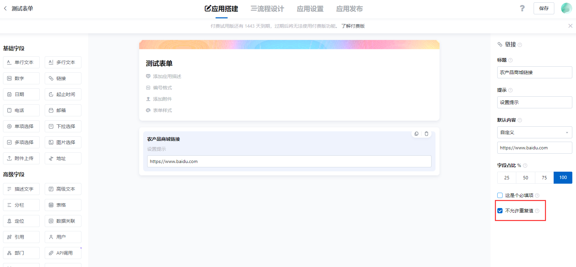Image resolution: width=576 pixels, height=267 pixels.
Task: Show help tooltip for 默认内容
Action: pyautogui.click(x=520, y=120)
